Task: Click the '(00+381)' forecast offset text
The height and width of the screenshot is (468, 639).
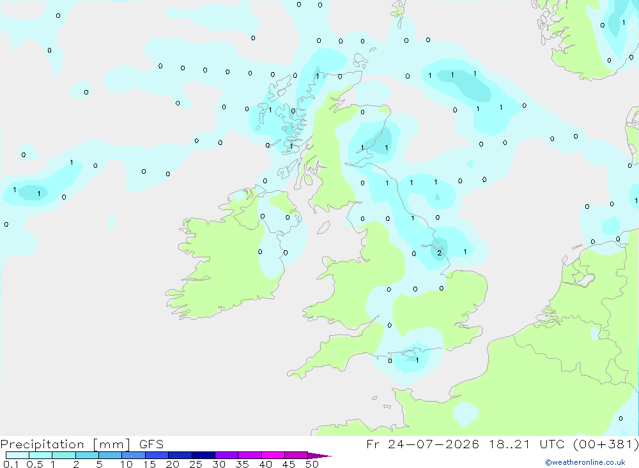Action: tap(606, 444)
